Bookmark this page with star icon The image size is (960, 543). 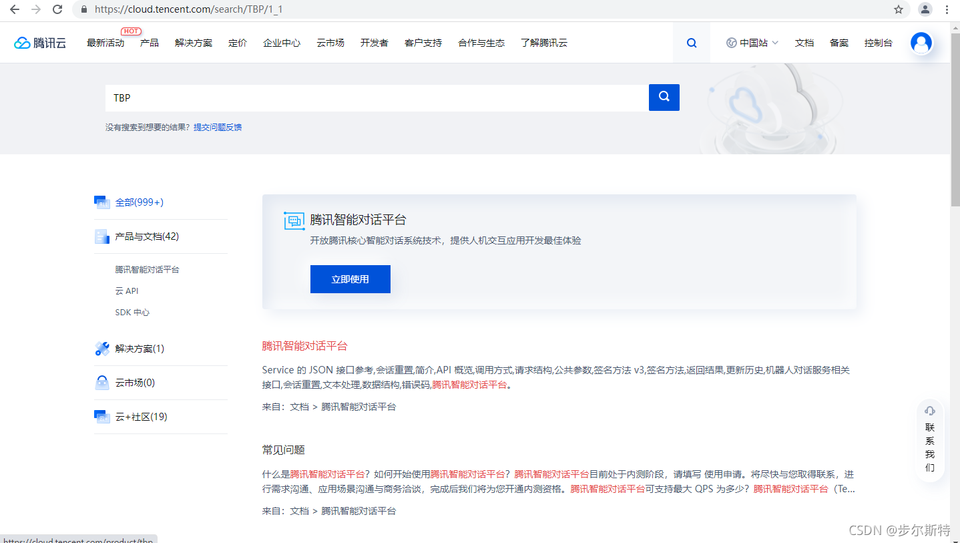[899, 9]
